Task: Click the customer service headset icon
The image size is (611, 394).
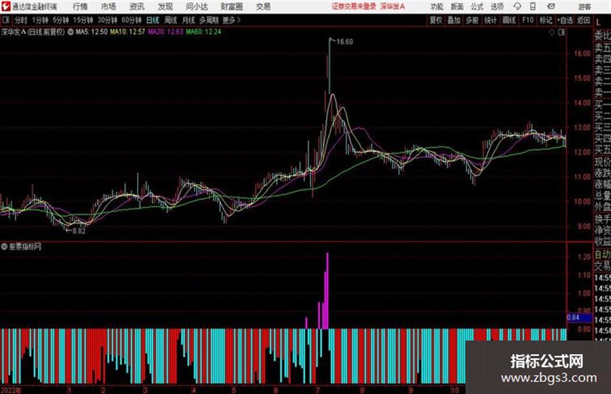Action: pos(517,6)
